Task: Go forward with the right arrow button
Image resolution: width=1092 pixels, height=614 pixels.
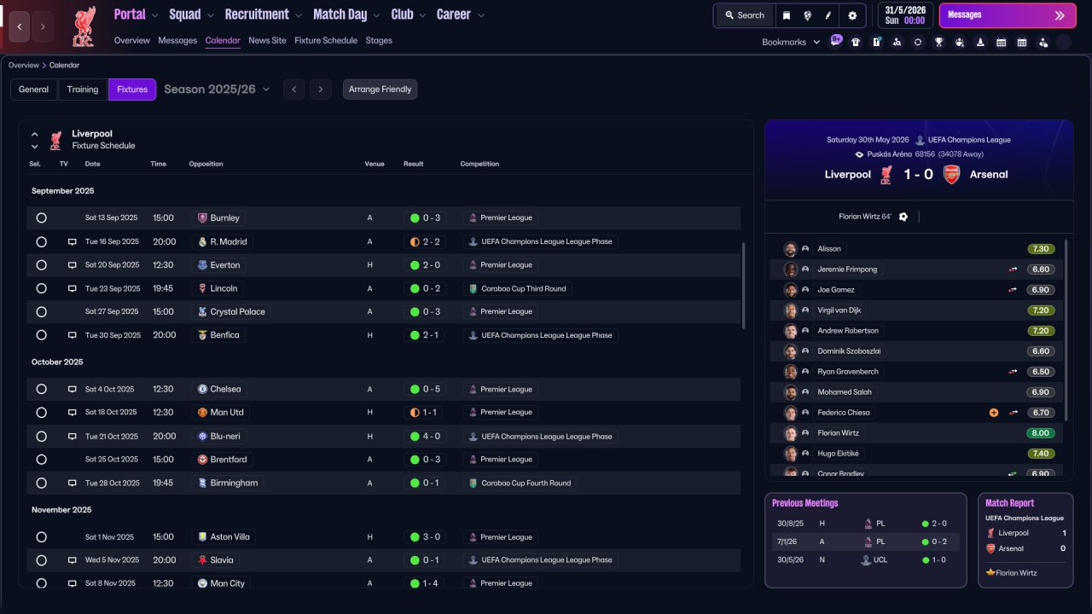Action: pos(43,26)
